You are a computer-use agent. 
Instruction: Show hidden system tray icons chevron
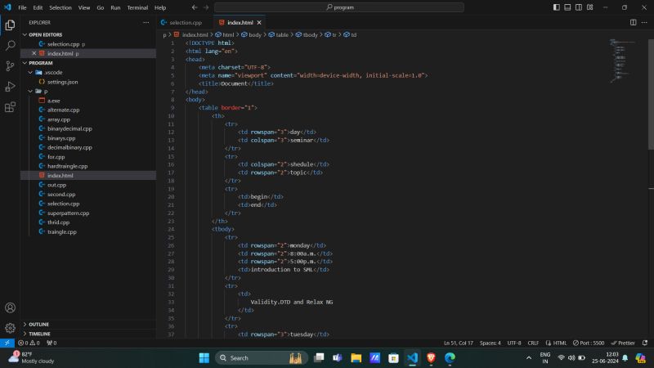(x=529, y=358)
